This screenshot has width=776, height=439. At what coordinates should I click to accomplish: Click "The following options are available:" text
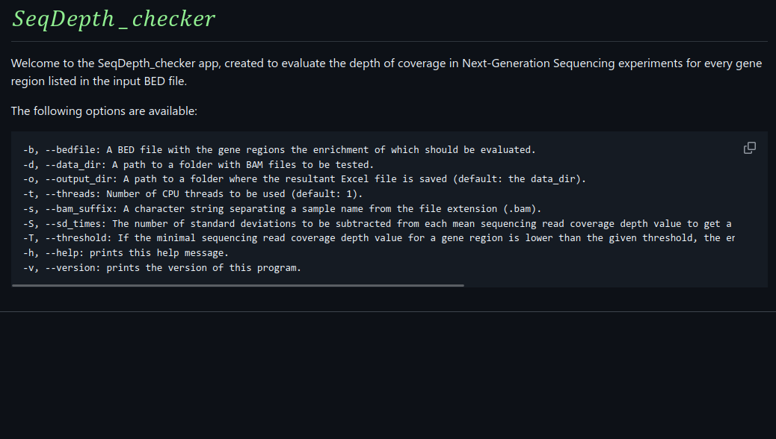104,111
